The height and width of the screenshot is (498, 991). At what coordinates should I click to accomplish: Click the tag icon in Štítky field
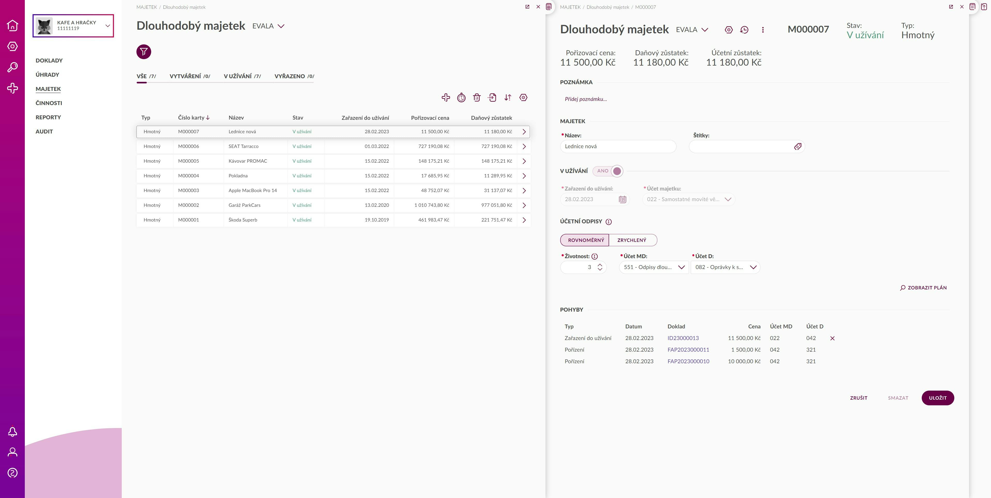(797, 146)
